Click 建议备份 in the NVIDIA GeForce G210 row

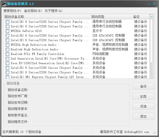point(141,31)
